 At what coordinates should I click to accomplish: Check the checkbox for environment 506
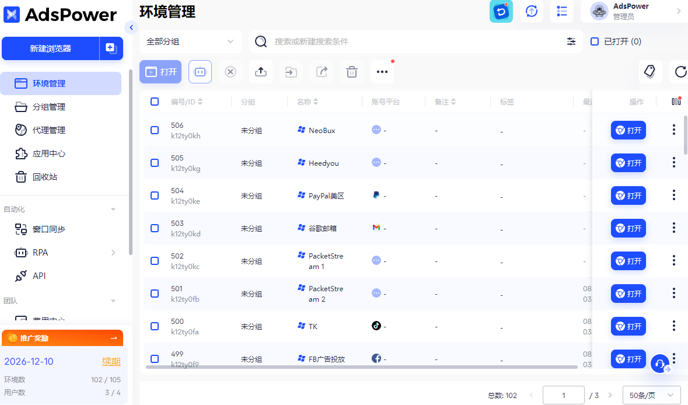coord(155,130)
